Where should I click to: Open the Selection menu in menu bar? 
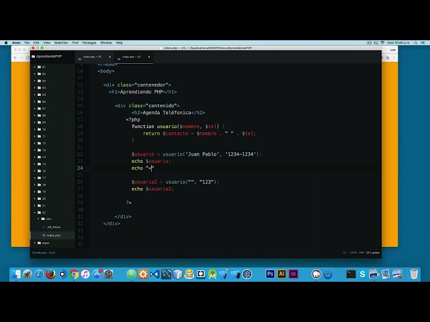[x=60, y=42]
